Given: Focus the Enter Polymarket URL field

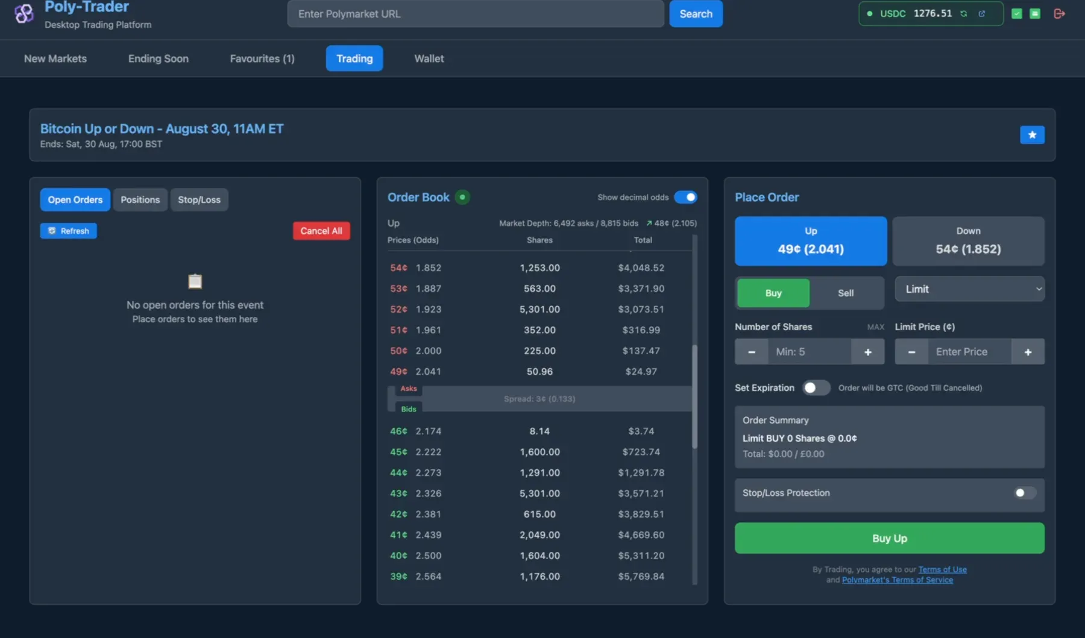Looking at the screenshot, I should point(476,14).
